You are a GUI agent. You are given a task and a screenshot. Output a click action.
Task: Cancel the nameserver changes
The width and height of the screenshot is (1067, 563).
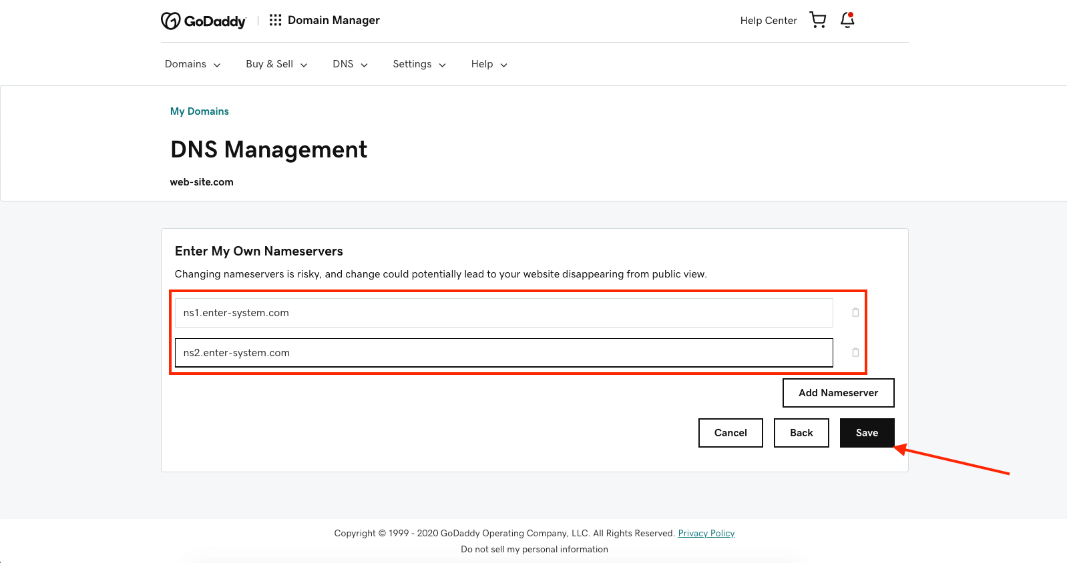(730, 433)
